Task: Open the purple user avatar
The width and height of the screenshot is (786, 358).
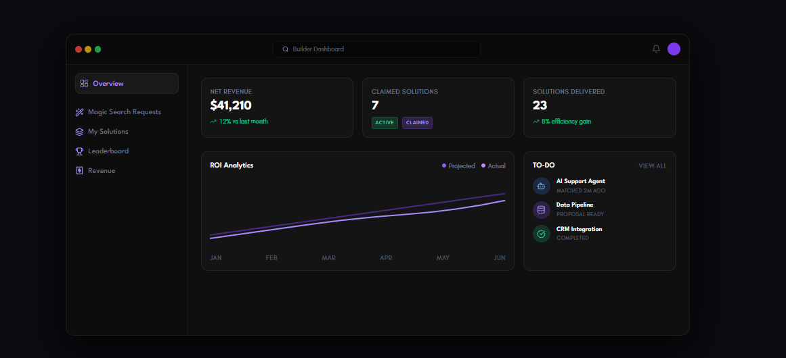Action: (x=674, y=49)
